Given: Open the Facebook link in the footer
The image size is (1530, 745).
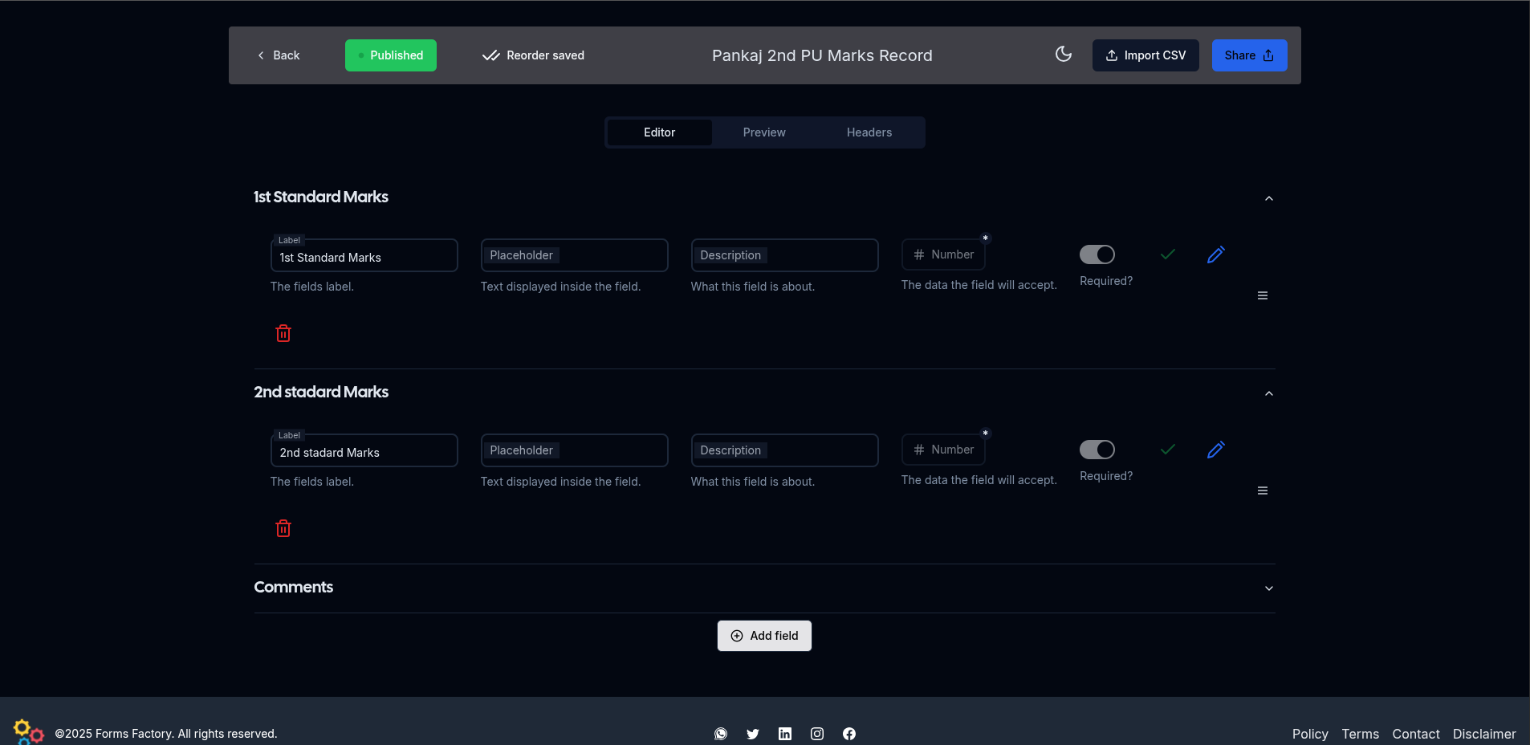Looking at the screenshot, I should (848, 734).
